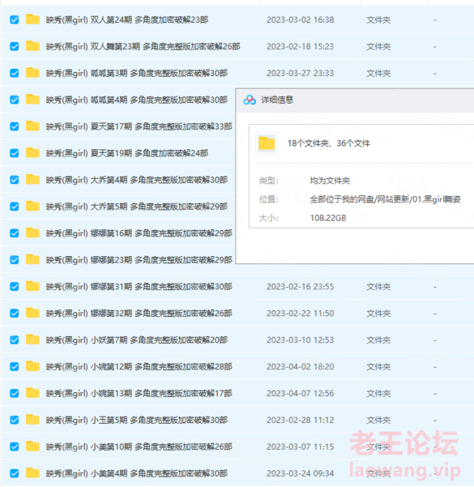The image size is (474, 487).
Task: Click the folder icon for 双人第24期
Action: tap(32, 20)
